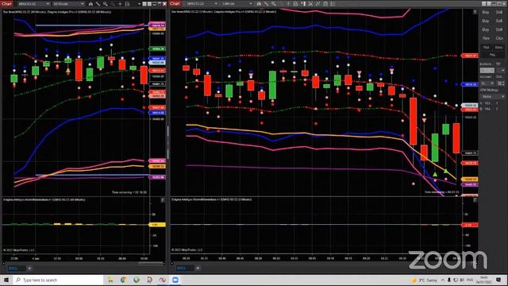Screen dimensions: 508x286
Task: Activate zoom magnifier in left chart toolbar
Action: (x=106, y=4)
